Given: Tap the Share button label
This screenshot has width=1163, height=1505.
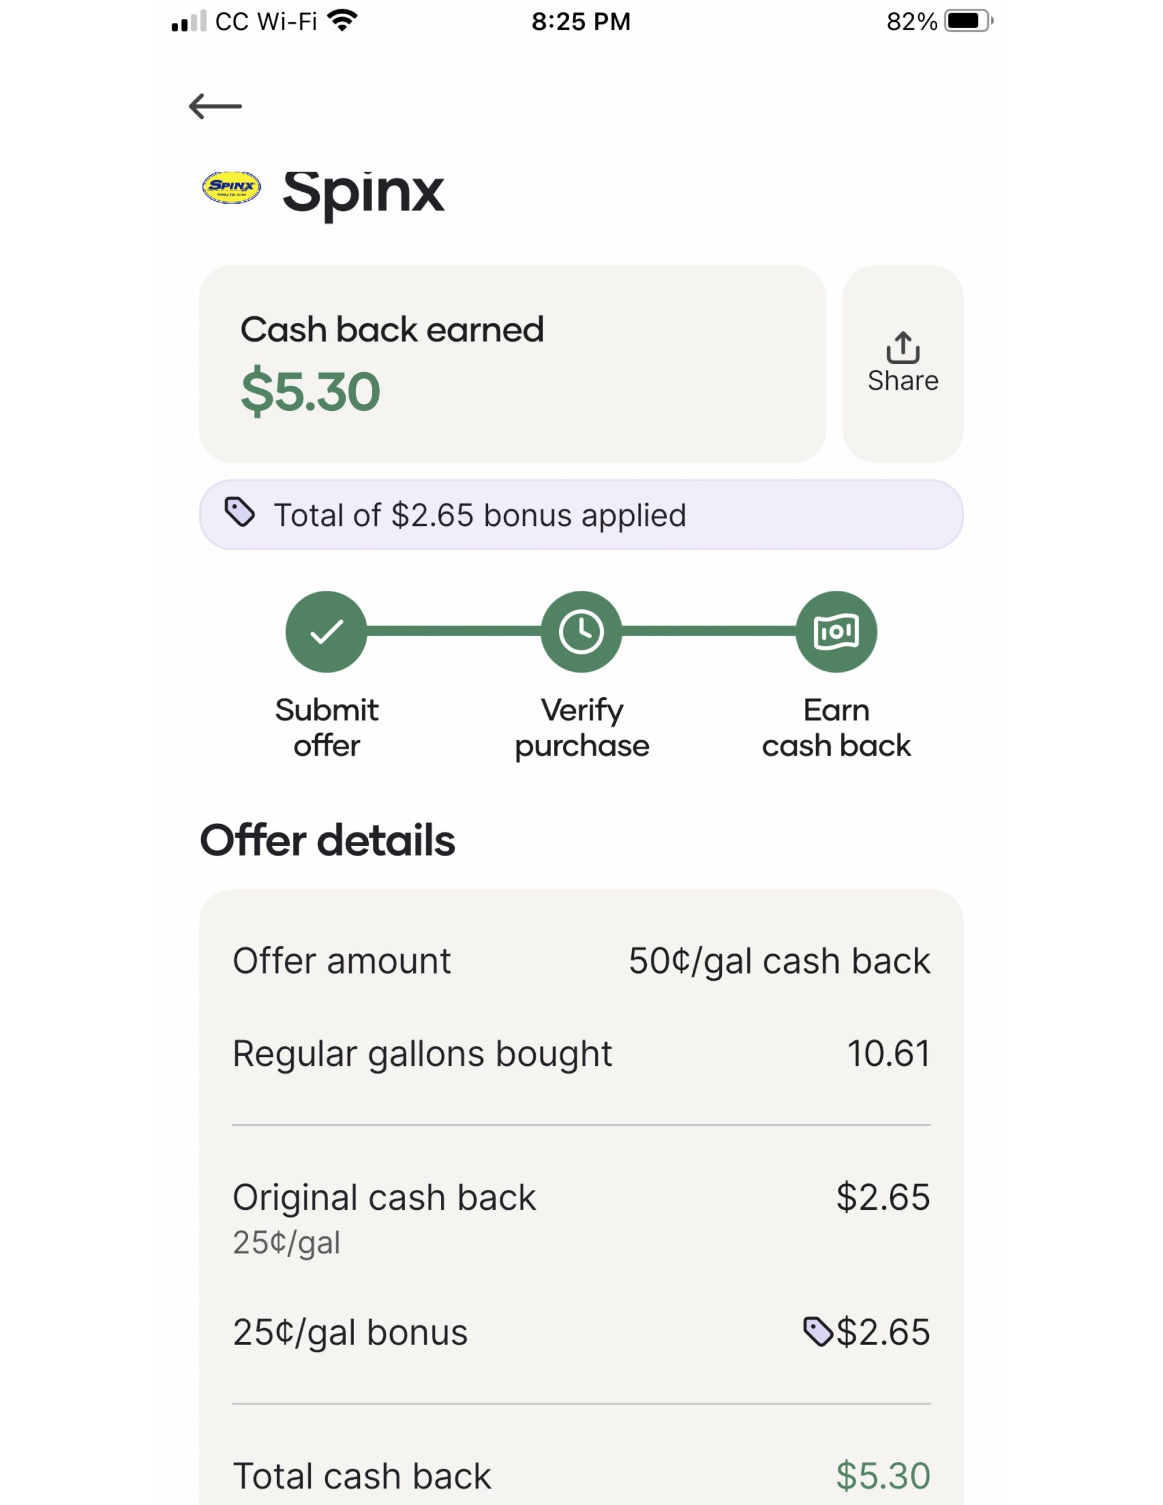Looking at the screenshot, I should pos(903,381).
